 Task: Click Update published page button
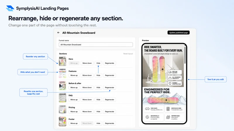pos(178,33)
